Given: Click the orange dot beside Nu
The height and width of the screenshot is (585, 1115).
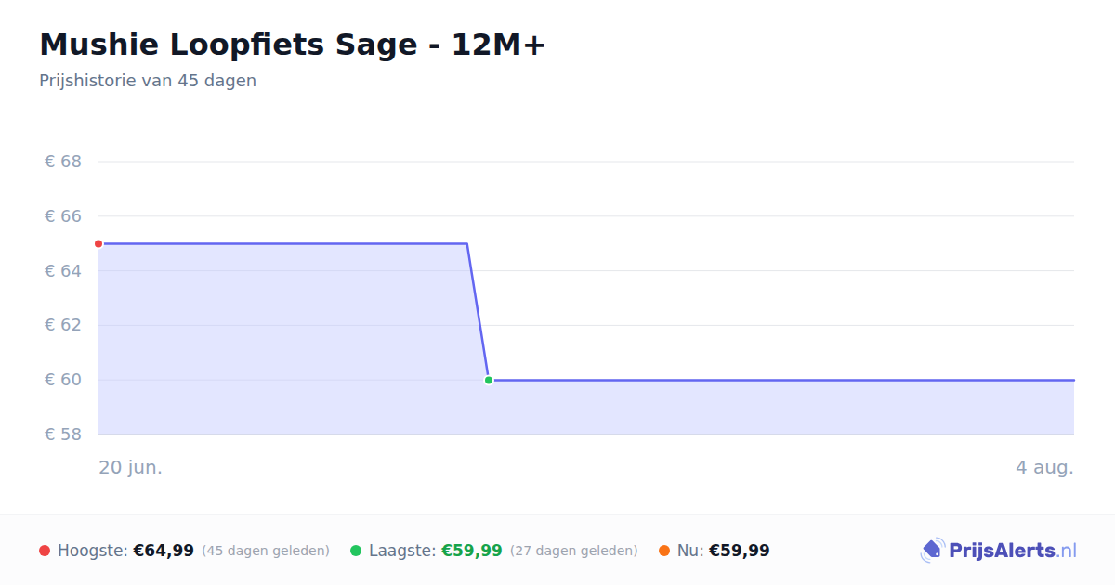Looking at the screenshot, I should point(664,551).
